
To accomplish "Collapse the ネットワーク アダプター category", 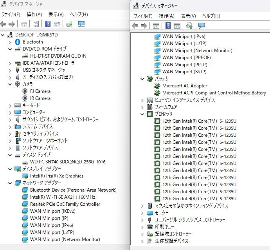I will point(10,183).
